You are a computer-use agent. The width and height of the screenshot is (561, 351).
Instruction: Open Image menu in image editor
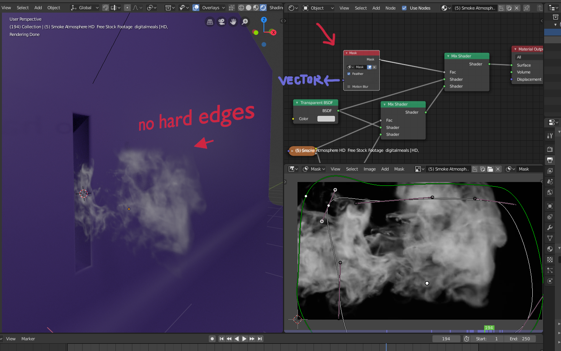(x=369, y=169)
